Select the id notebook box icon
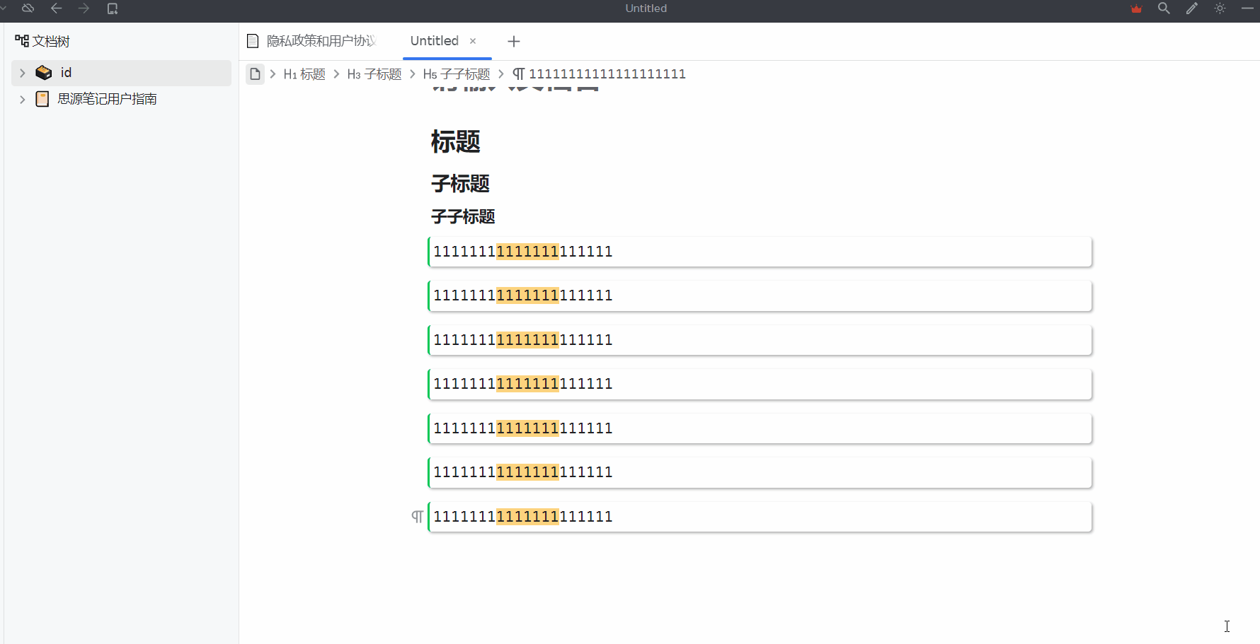Image resolution: width=1260 pixels, height=644 pixels. 44,73
